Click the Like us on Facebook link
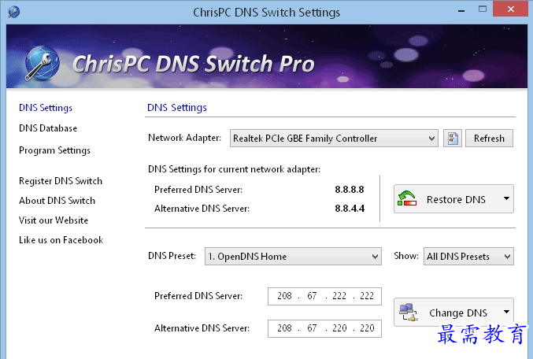The image size is (533, 359). tap(61, 240)
